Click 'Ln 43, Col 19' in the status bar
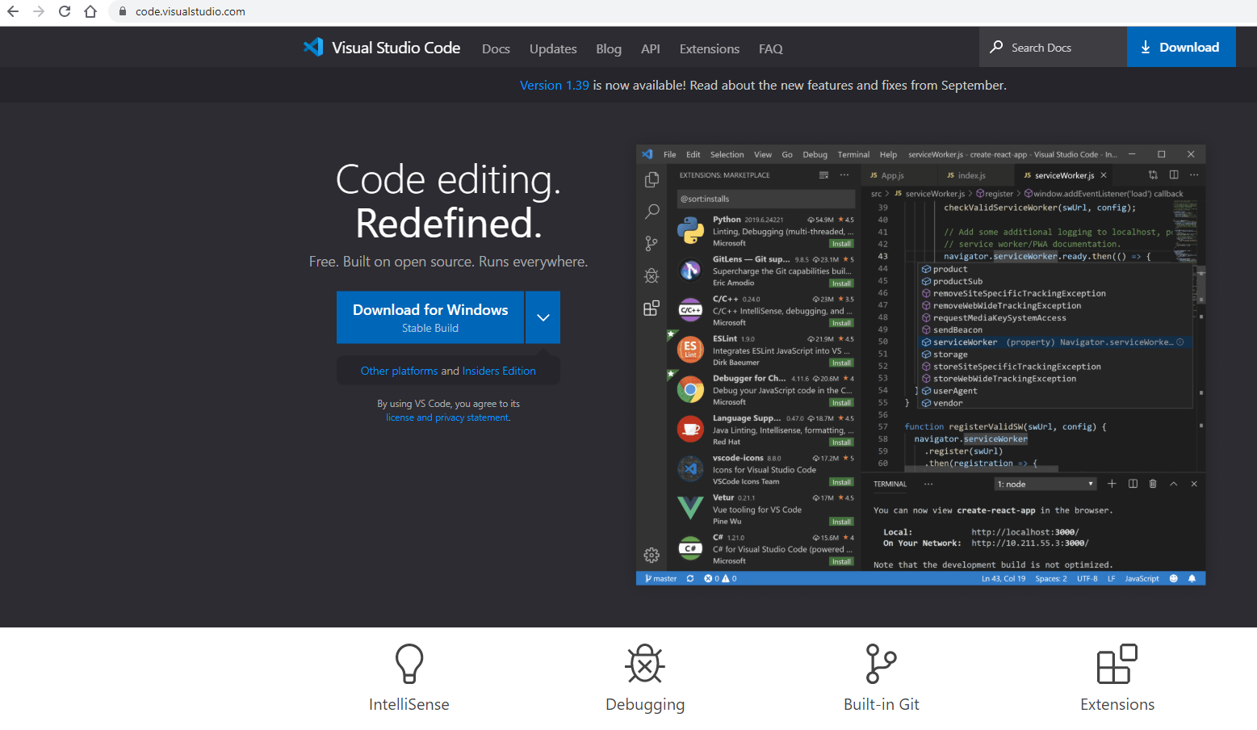Viewport: 1257px width, 730px height. [x=1004, y=578]
